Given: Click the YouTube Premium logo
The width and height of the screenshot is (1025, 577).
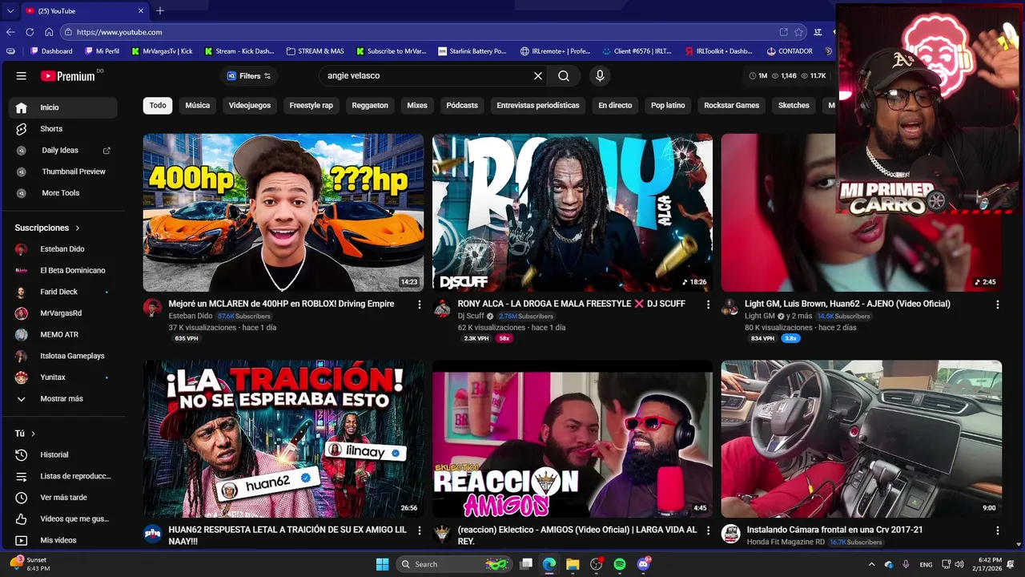Looking at the screenshot, I should (68, 76).
